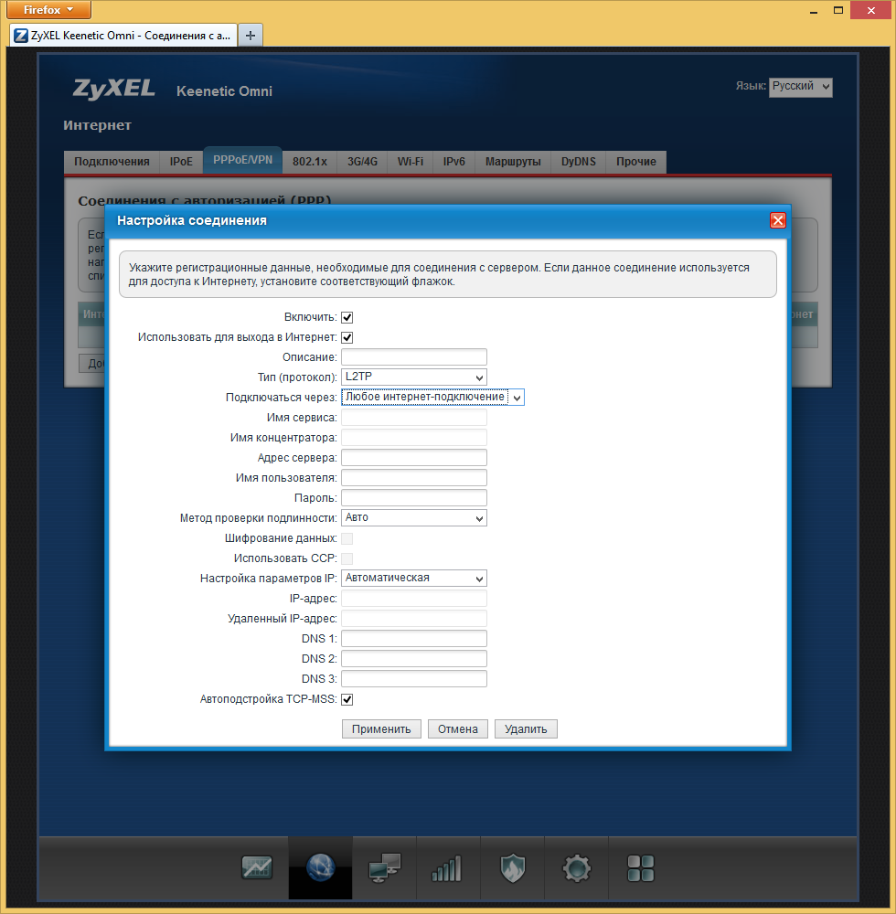Open the Тип (протокол) L2TP dropdown
Screen dimensions: 896x914
414,377
